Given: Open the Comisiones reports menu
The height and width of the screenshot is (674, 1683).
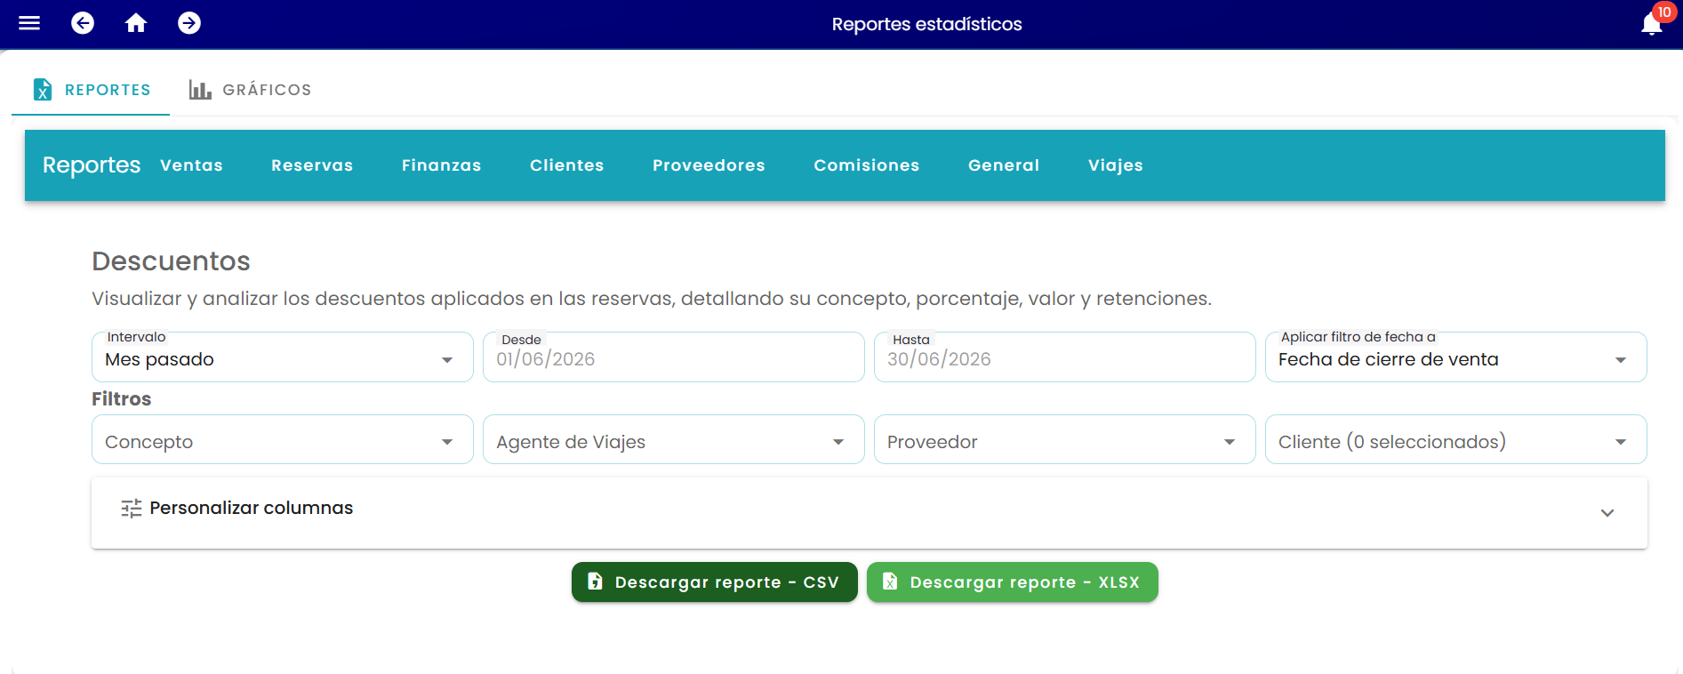Looking at the screenshot, I should [x=867, y=165].
